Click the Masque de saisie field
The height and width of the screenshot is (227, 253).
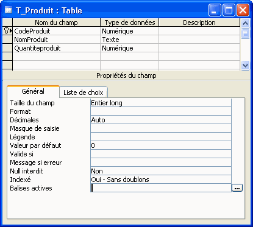pyautogui.click(x=161, y=128)
